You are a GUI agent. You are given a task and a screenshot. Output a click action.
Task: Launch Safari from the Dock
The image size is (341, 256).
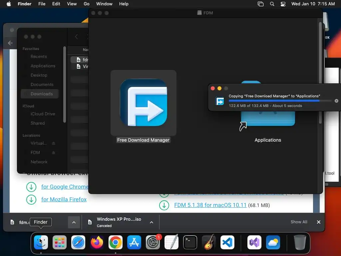(78, 242)
